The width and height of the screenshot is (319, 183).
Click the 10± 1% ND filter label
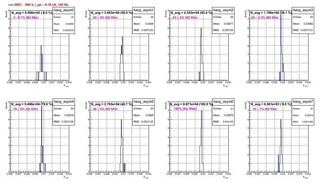tap(265, 109)
